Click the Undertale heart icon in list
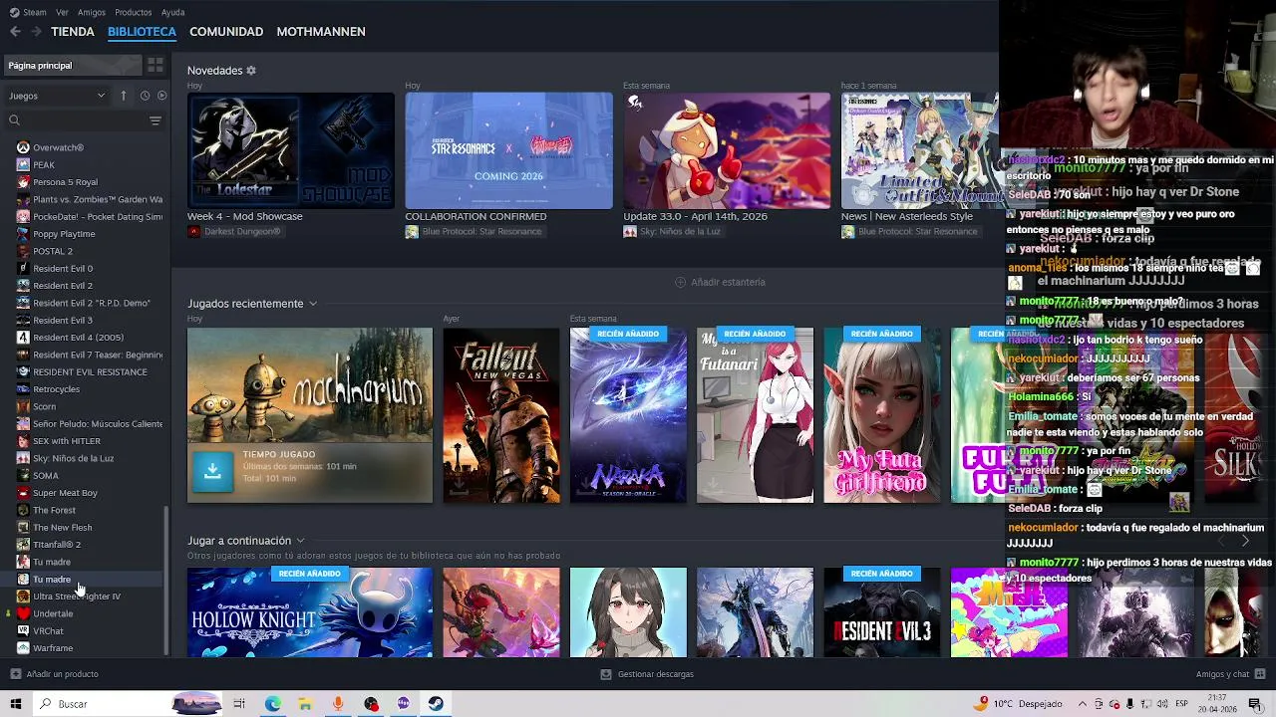Screen dimensions: 1276x717 pos(23,614)
